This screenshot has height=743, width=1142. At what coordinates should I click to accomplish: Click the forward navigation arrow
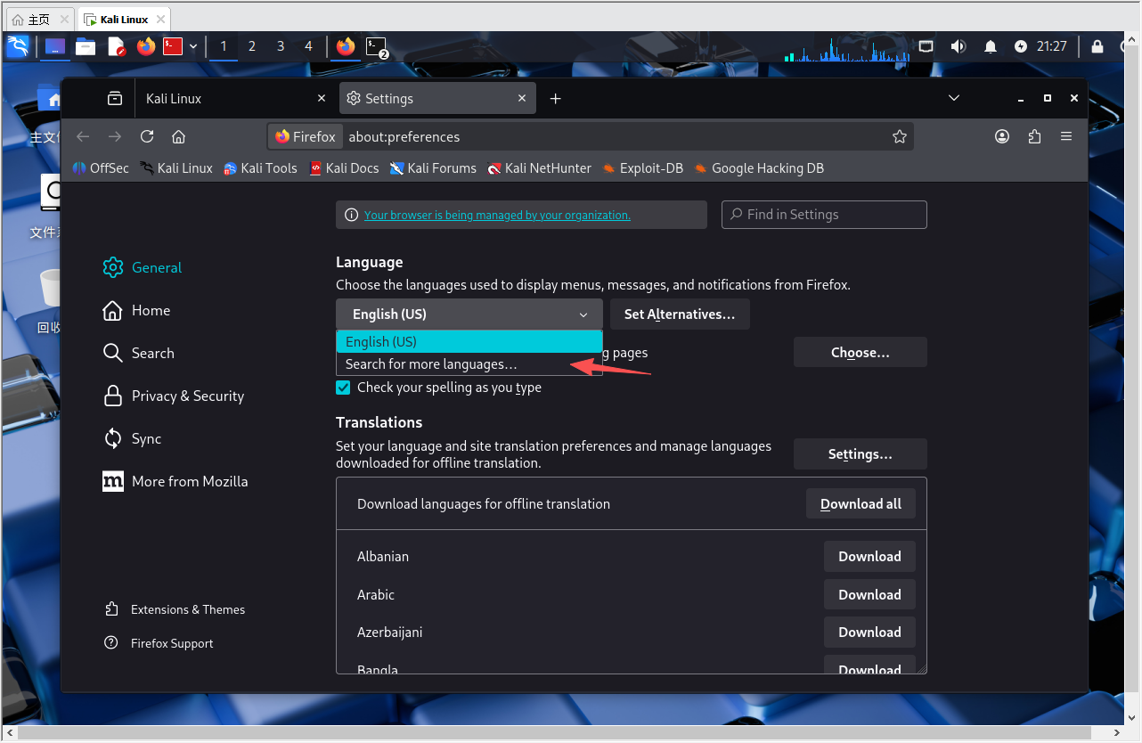pos(115,136)
